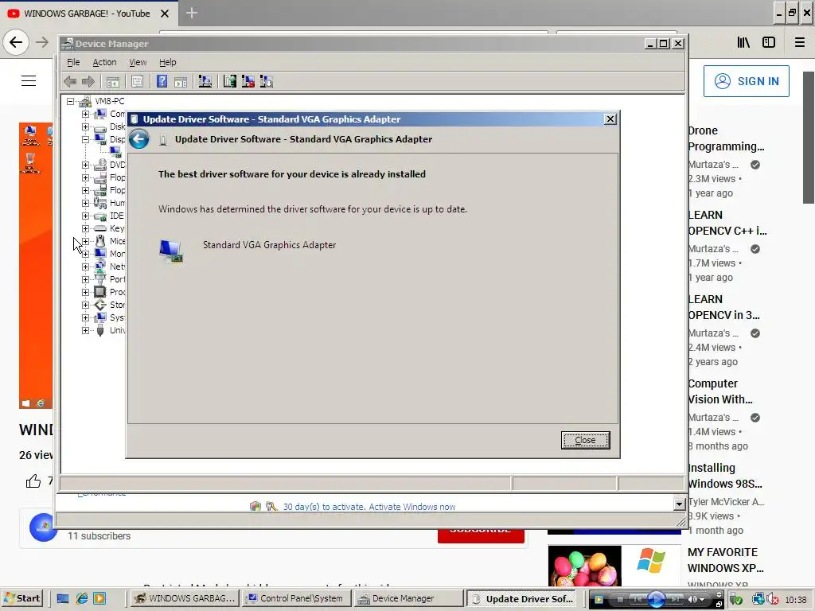Image resolution: width=815 pixels, height=611 pixels.
Task: Click the Disable device toolbar icon with down arrow
Action: coord(267,82)
